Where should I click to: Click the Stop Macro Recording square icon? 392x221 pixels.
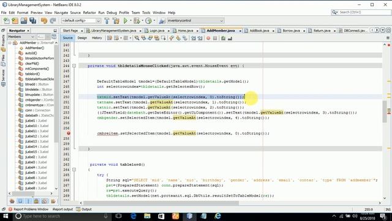(x=215, y=38)
